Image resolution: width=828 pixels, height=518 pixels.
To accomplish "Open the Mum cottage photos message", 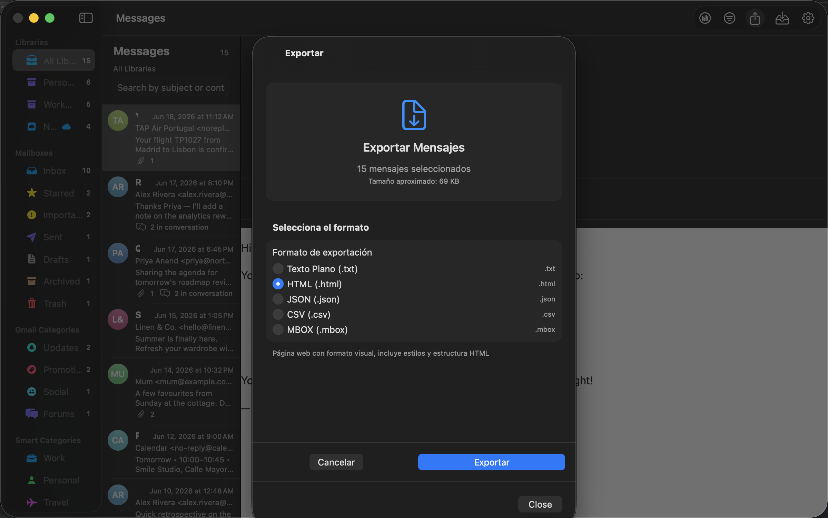I will pyautogui.click(x=171, y=391).
